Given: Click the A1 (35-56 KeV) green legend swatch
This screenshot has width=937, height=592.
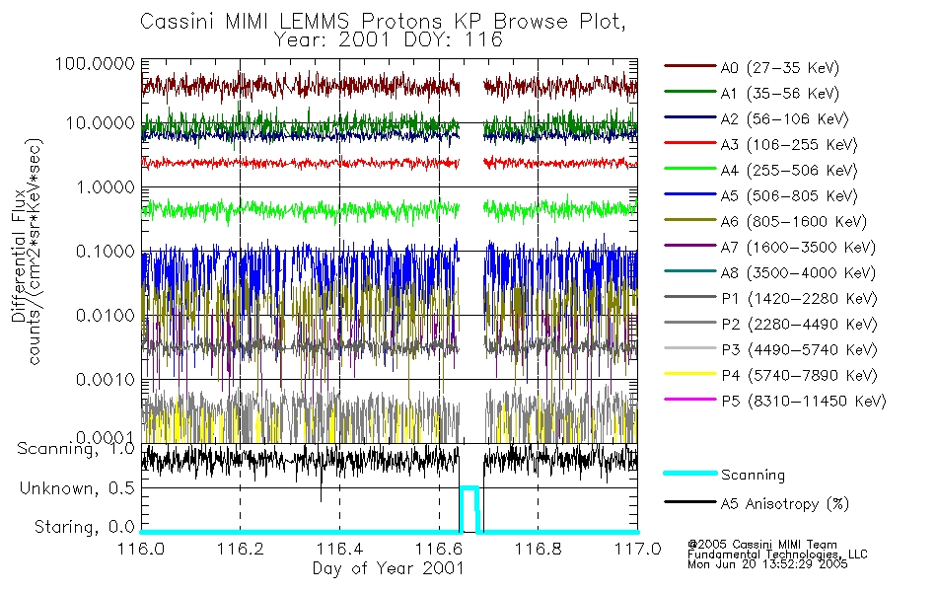Looking at the screenshot, I should (690, 92).
